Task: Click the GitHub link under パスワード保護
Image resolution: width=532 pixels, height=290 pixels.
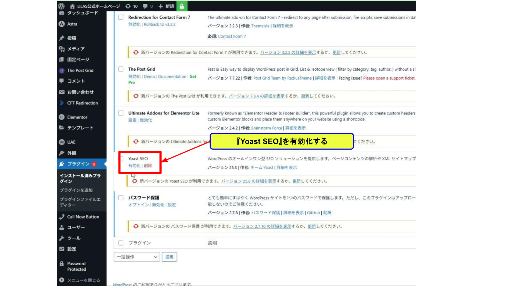Action: (x=313, y=213)
